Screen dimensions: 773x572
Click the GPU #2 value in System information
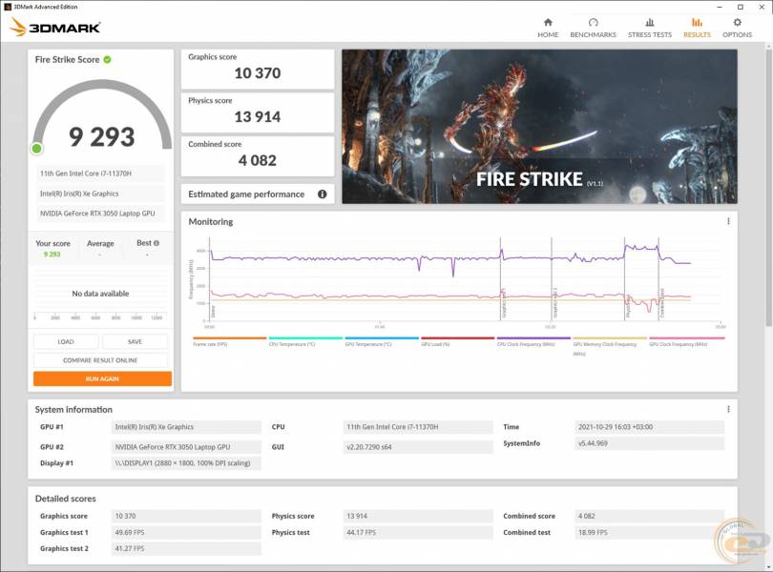[x=186, y=447]
